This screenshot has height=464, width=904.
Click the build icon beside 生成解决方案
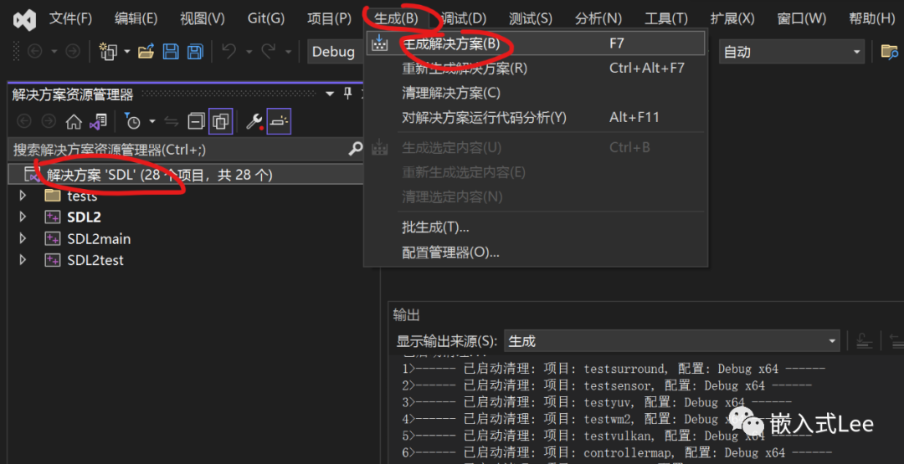tap(379, 43)
